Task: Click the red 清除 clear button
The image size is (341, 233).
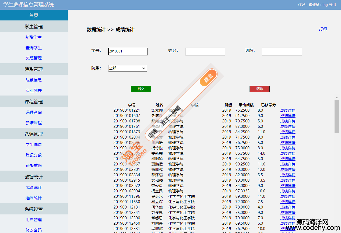Action: [x=259, y=89]
